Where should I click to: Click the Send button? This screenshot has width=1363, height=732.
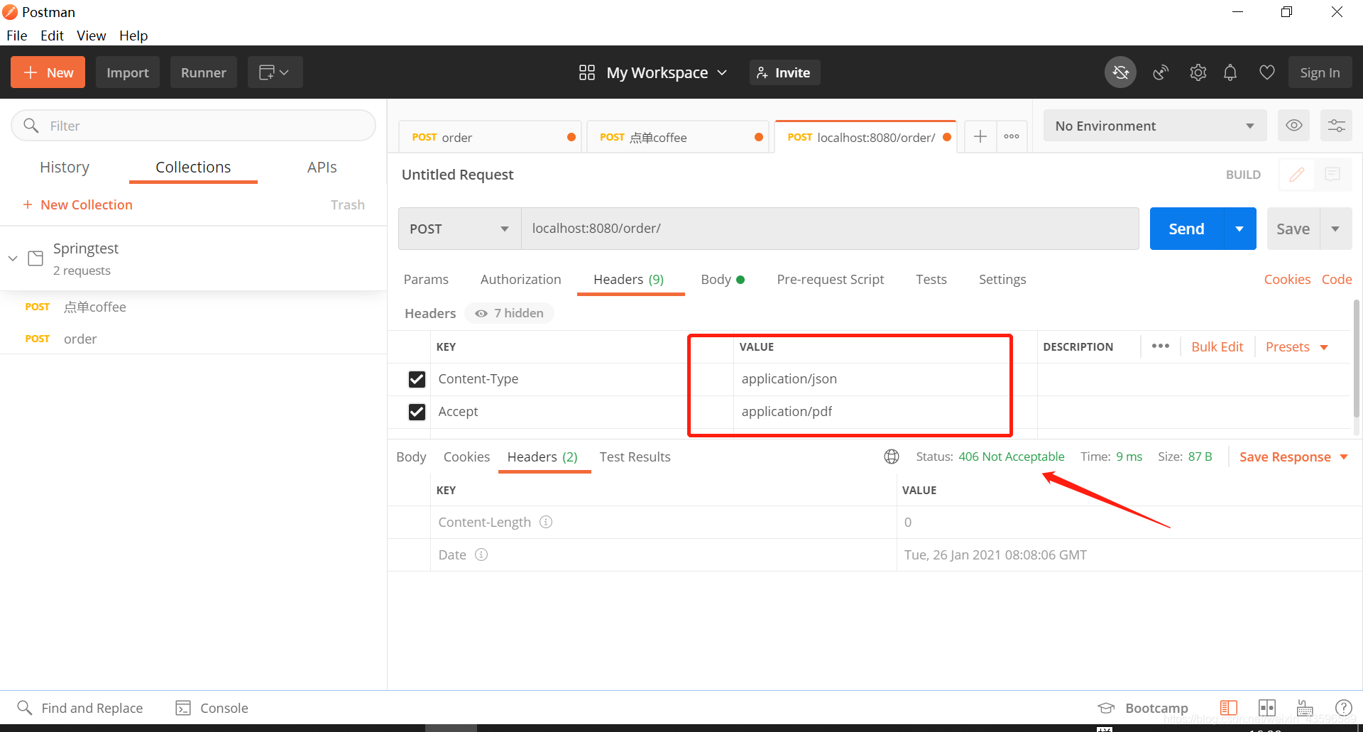click(1186, 229)
